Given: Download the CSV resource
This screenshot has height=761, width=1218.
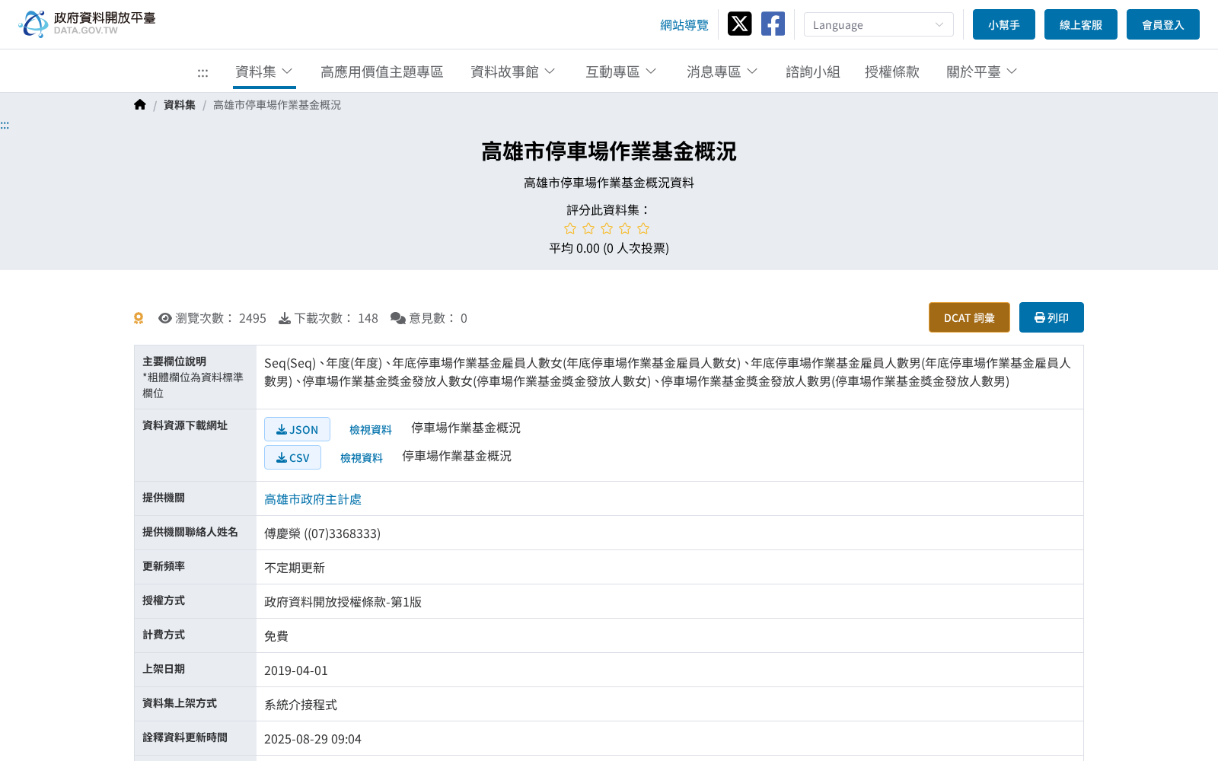Looking at the screenshot, I should pos(292,457).
